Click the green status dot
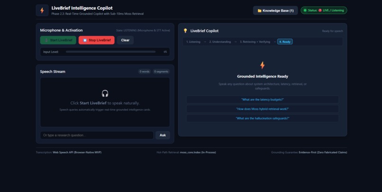This screenshot has width=382, height=192. coord(305,10)
